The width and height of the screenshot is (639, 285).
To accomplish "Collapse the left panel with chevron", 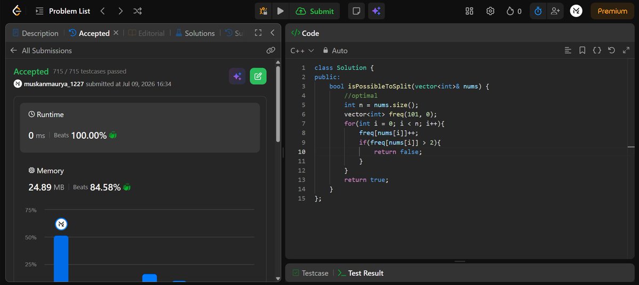I will coord(272,33).
